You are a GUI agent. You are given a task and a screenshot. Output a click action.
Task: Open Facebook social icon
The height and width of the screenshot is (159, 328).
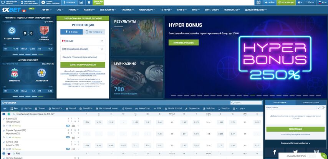(275, 152)
